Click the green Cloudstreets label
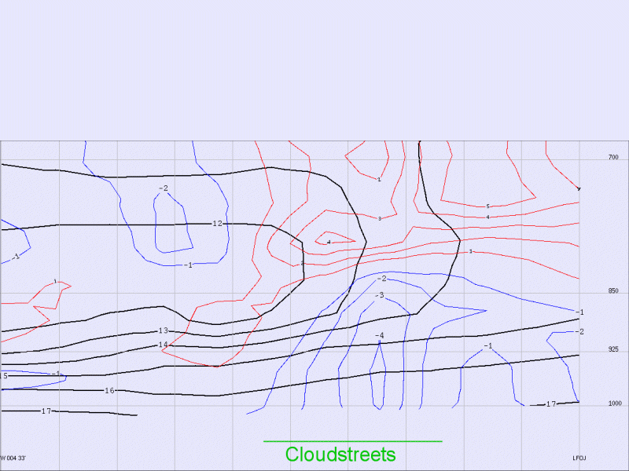629x471 pixels. point(340,455)
